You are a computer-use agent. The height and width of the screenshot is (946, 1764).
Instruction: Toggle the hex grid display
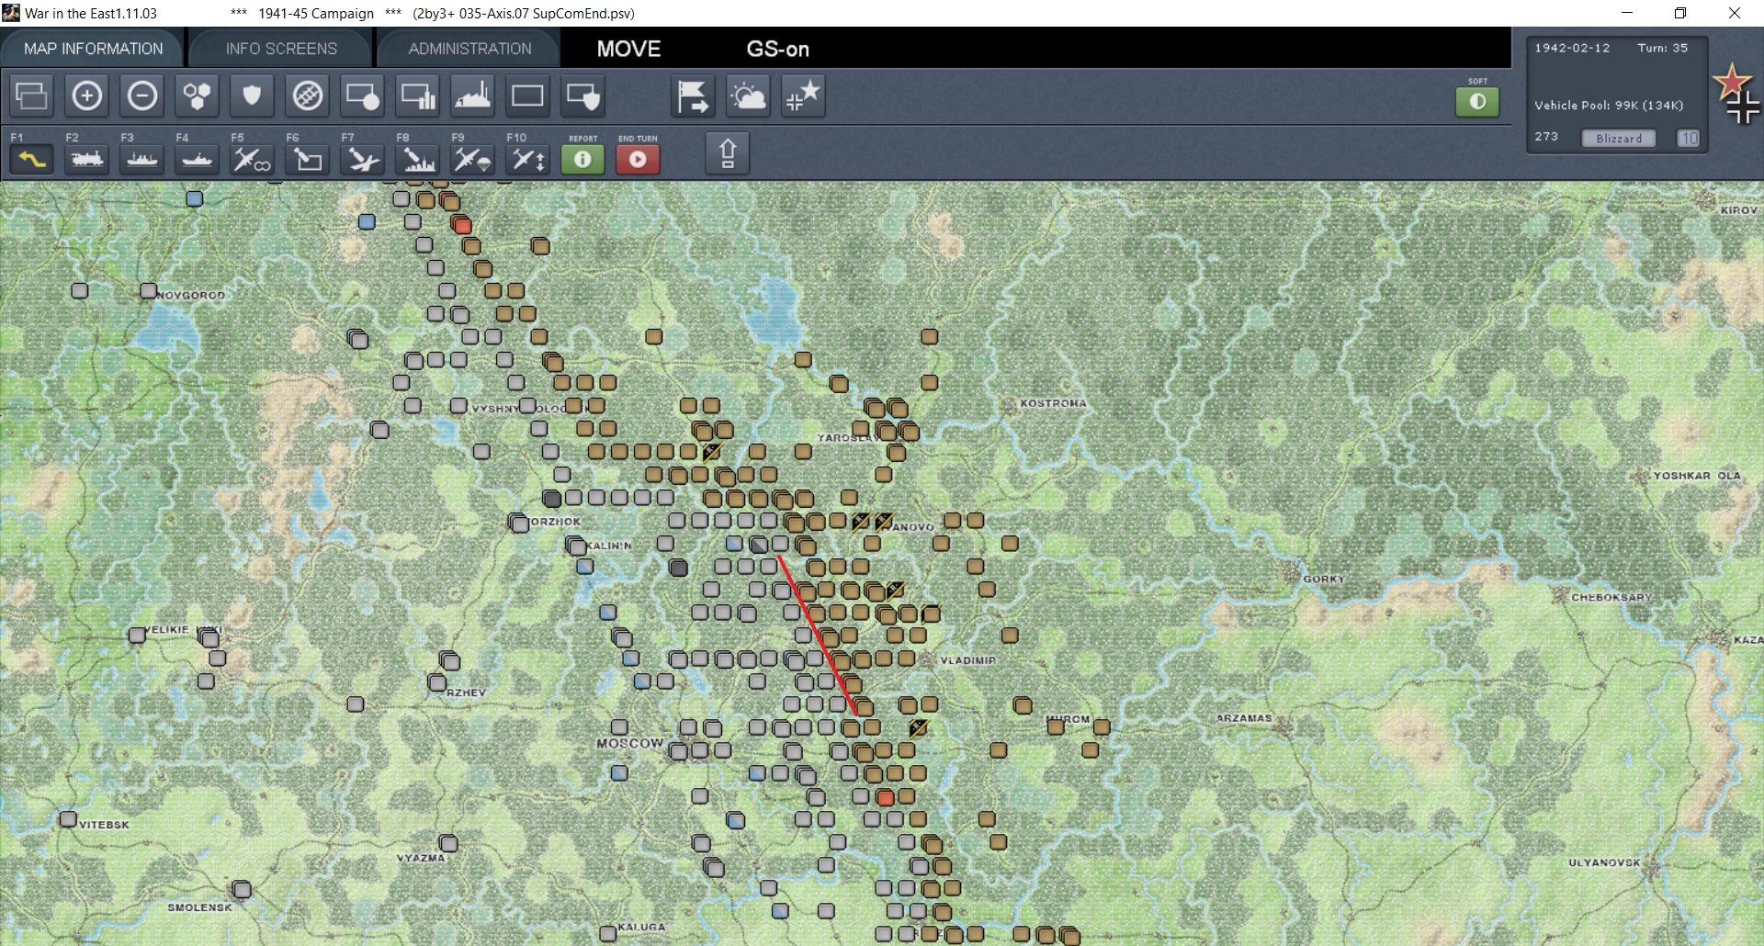tap(198, 96)
